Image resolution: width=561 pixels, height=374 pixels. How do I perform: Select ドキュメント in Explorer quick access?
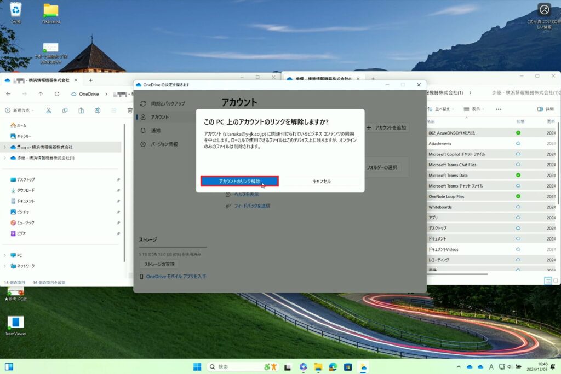pos(22,201)
